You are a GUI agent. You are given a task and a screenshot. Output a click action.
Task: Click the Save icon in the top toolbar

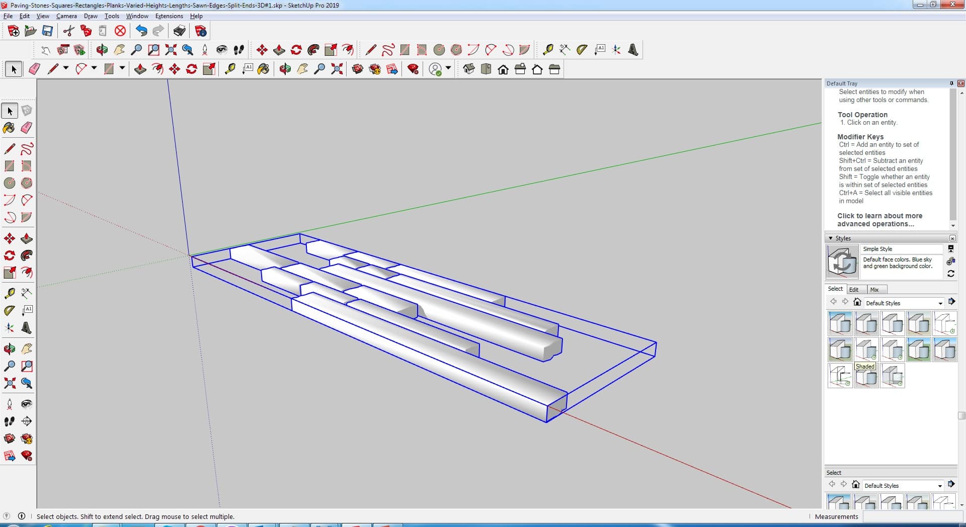coord(47,31)
